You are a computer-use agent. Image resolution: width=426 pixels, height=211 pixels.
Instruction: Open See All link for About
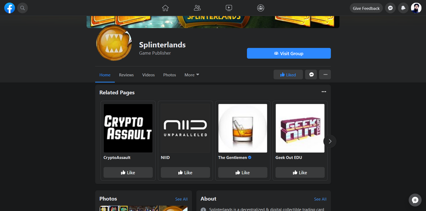(x=320, y=199)
